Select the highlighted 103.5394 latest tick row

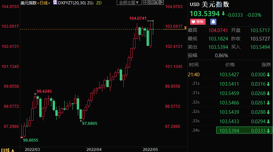pos(243,131)
